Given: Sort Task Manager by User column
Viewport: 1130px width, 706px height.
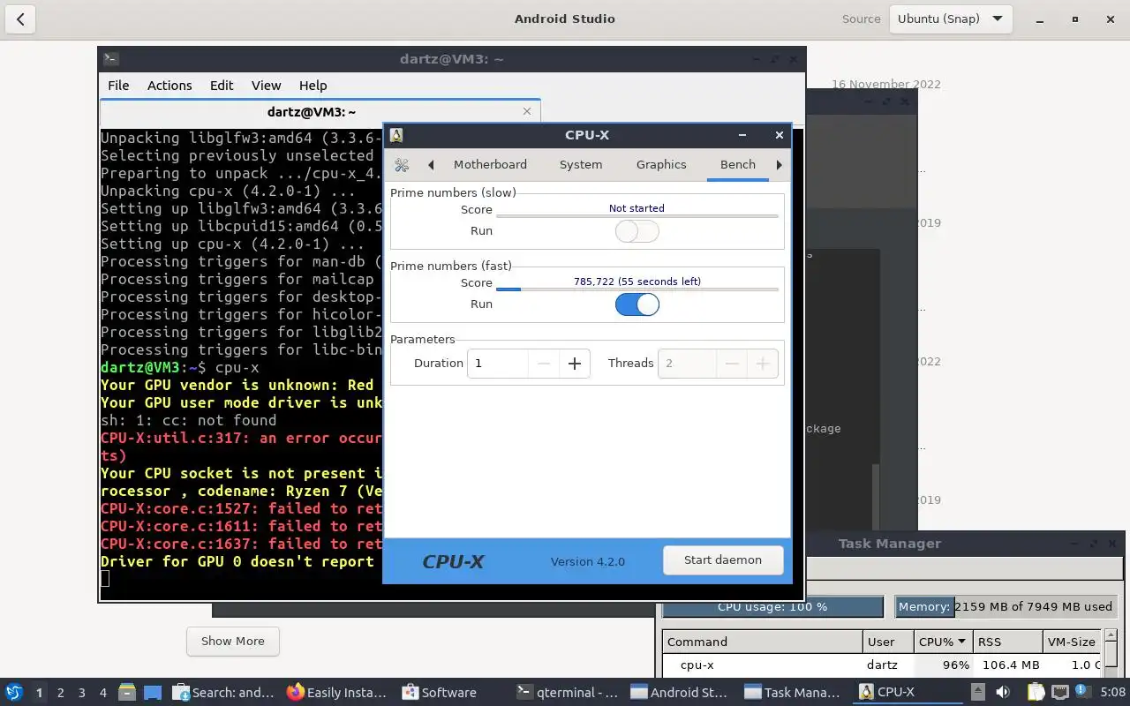Looking at the screenshot, I should point(888,642).
